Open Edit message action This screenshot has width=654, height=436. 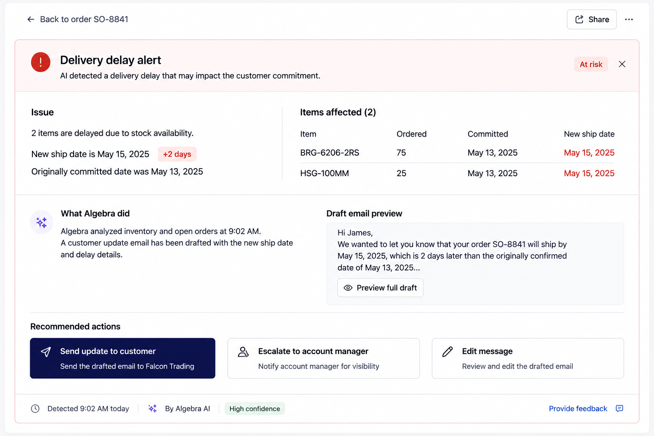[x=528, y=358]
